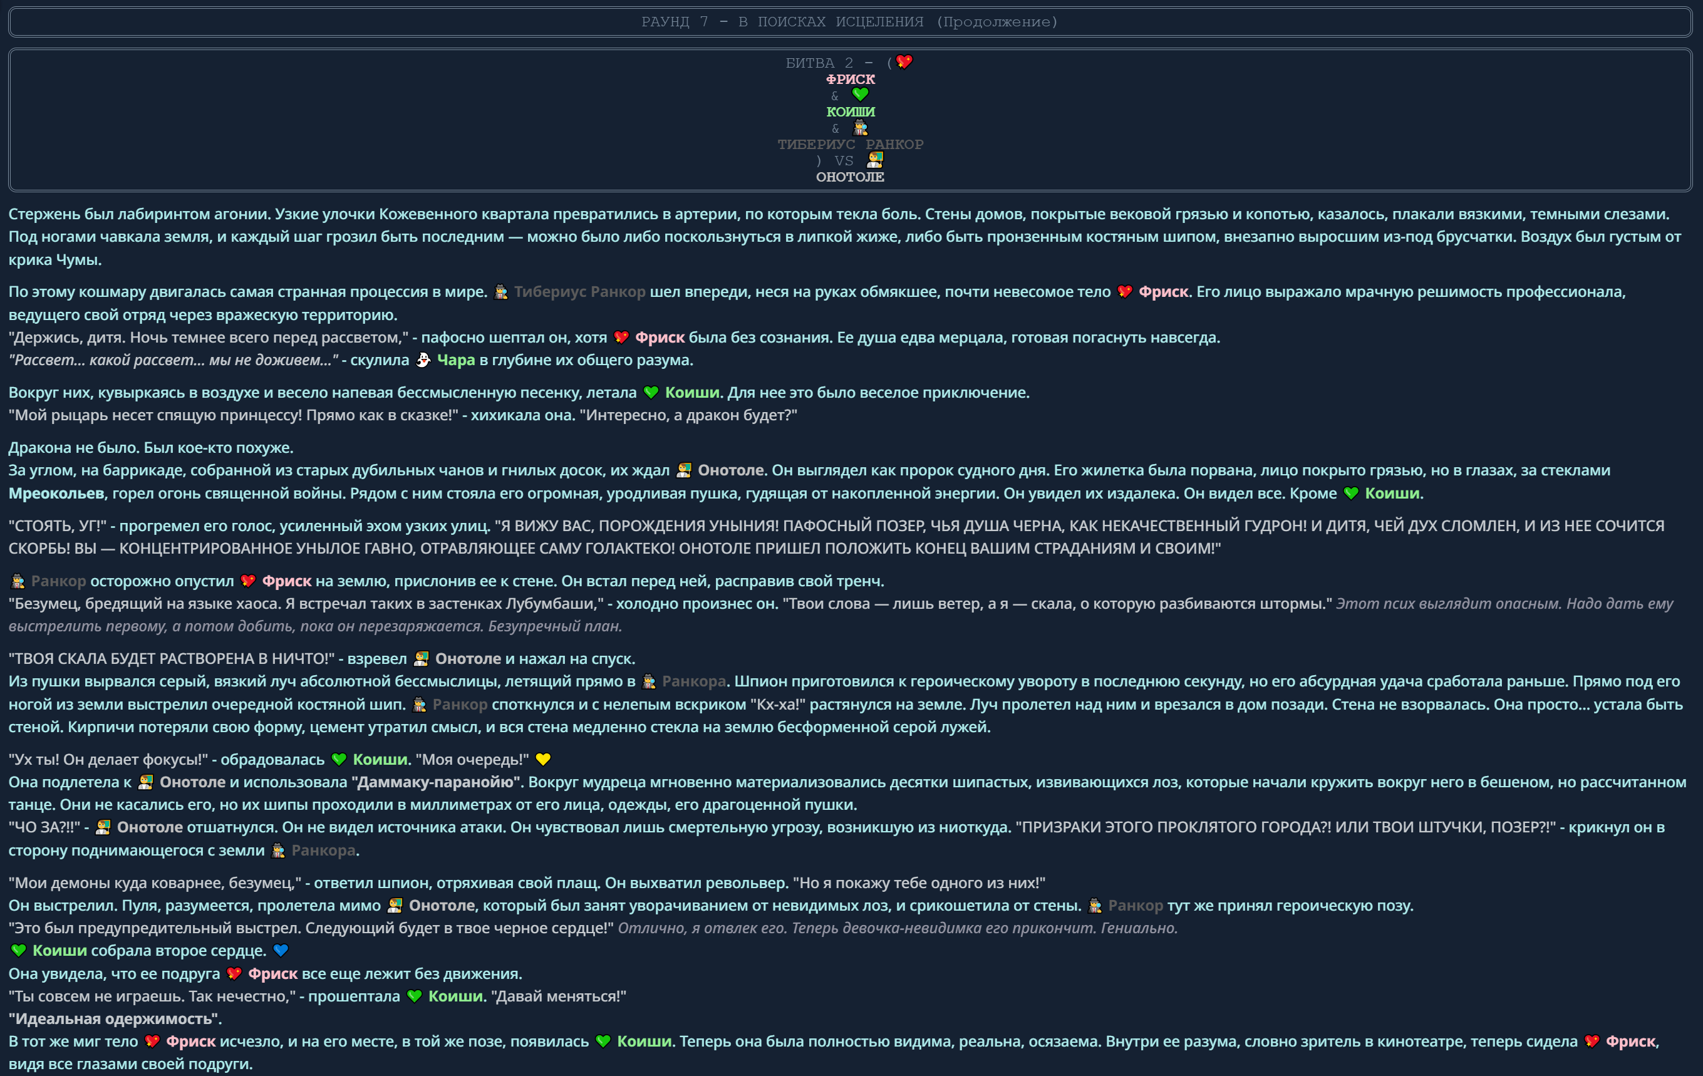This screenshot has width=1703, height=1076.
Task: Click spy icon after 'поднимающегося с земли'
Action: coord(278,851)
